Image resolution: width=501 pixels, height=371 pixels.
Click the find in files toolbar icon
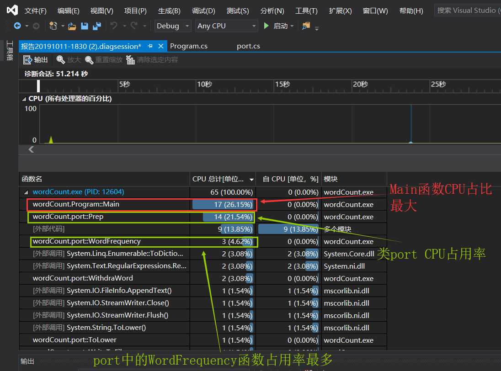click(x=306, y=26)
